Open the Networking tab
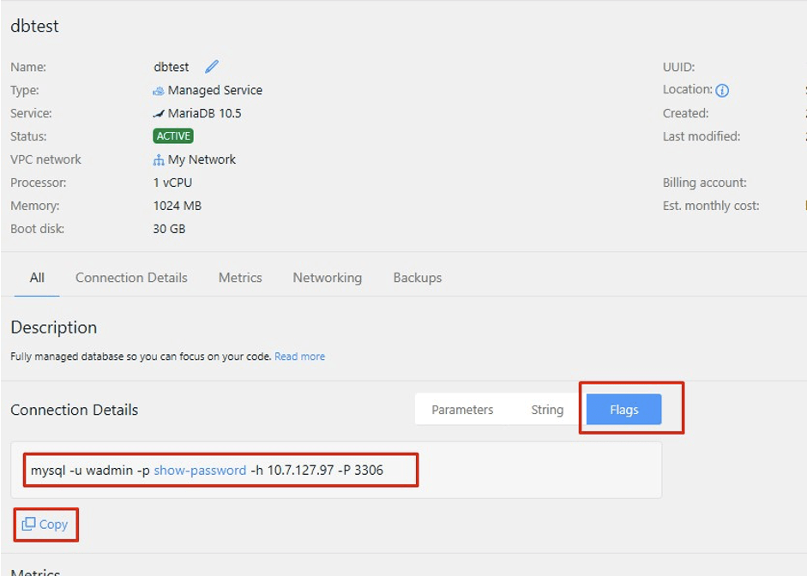 click(327, 277)
